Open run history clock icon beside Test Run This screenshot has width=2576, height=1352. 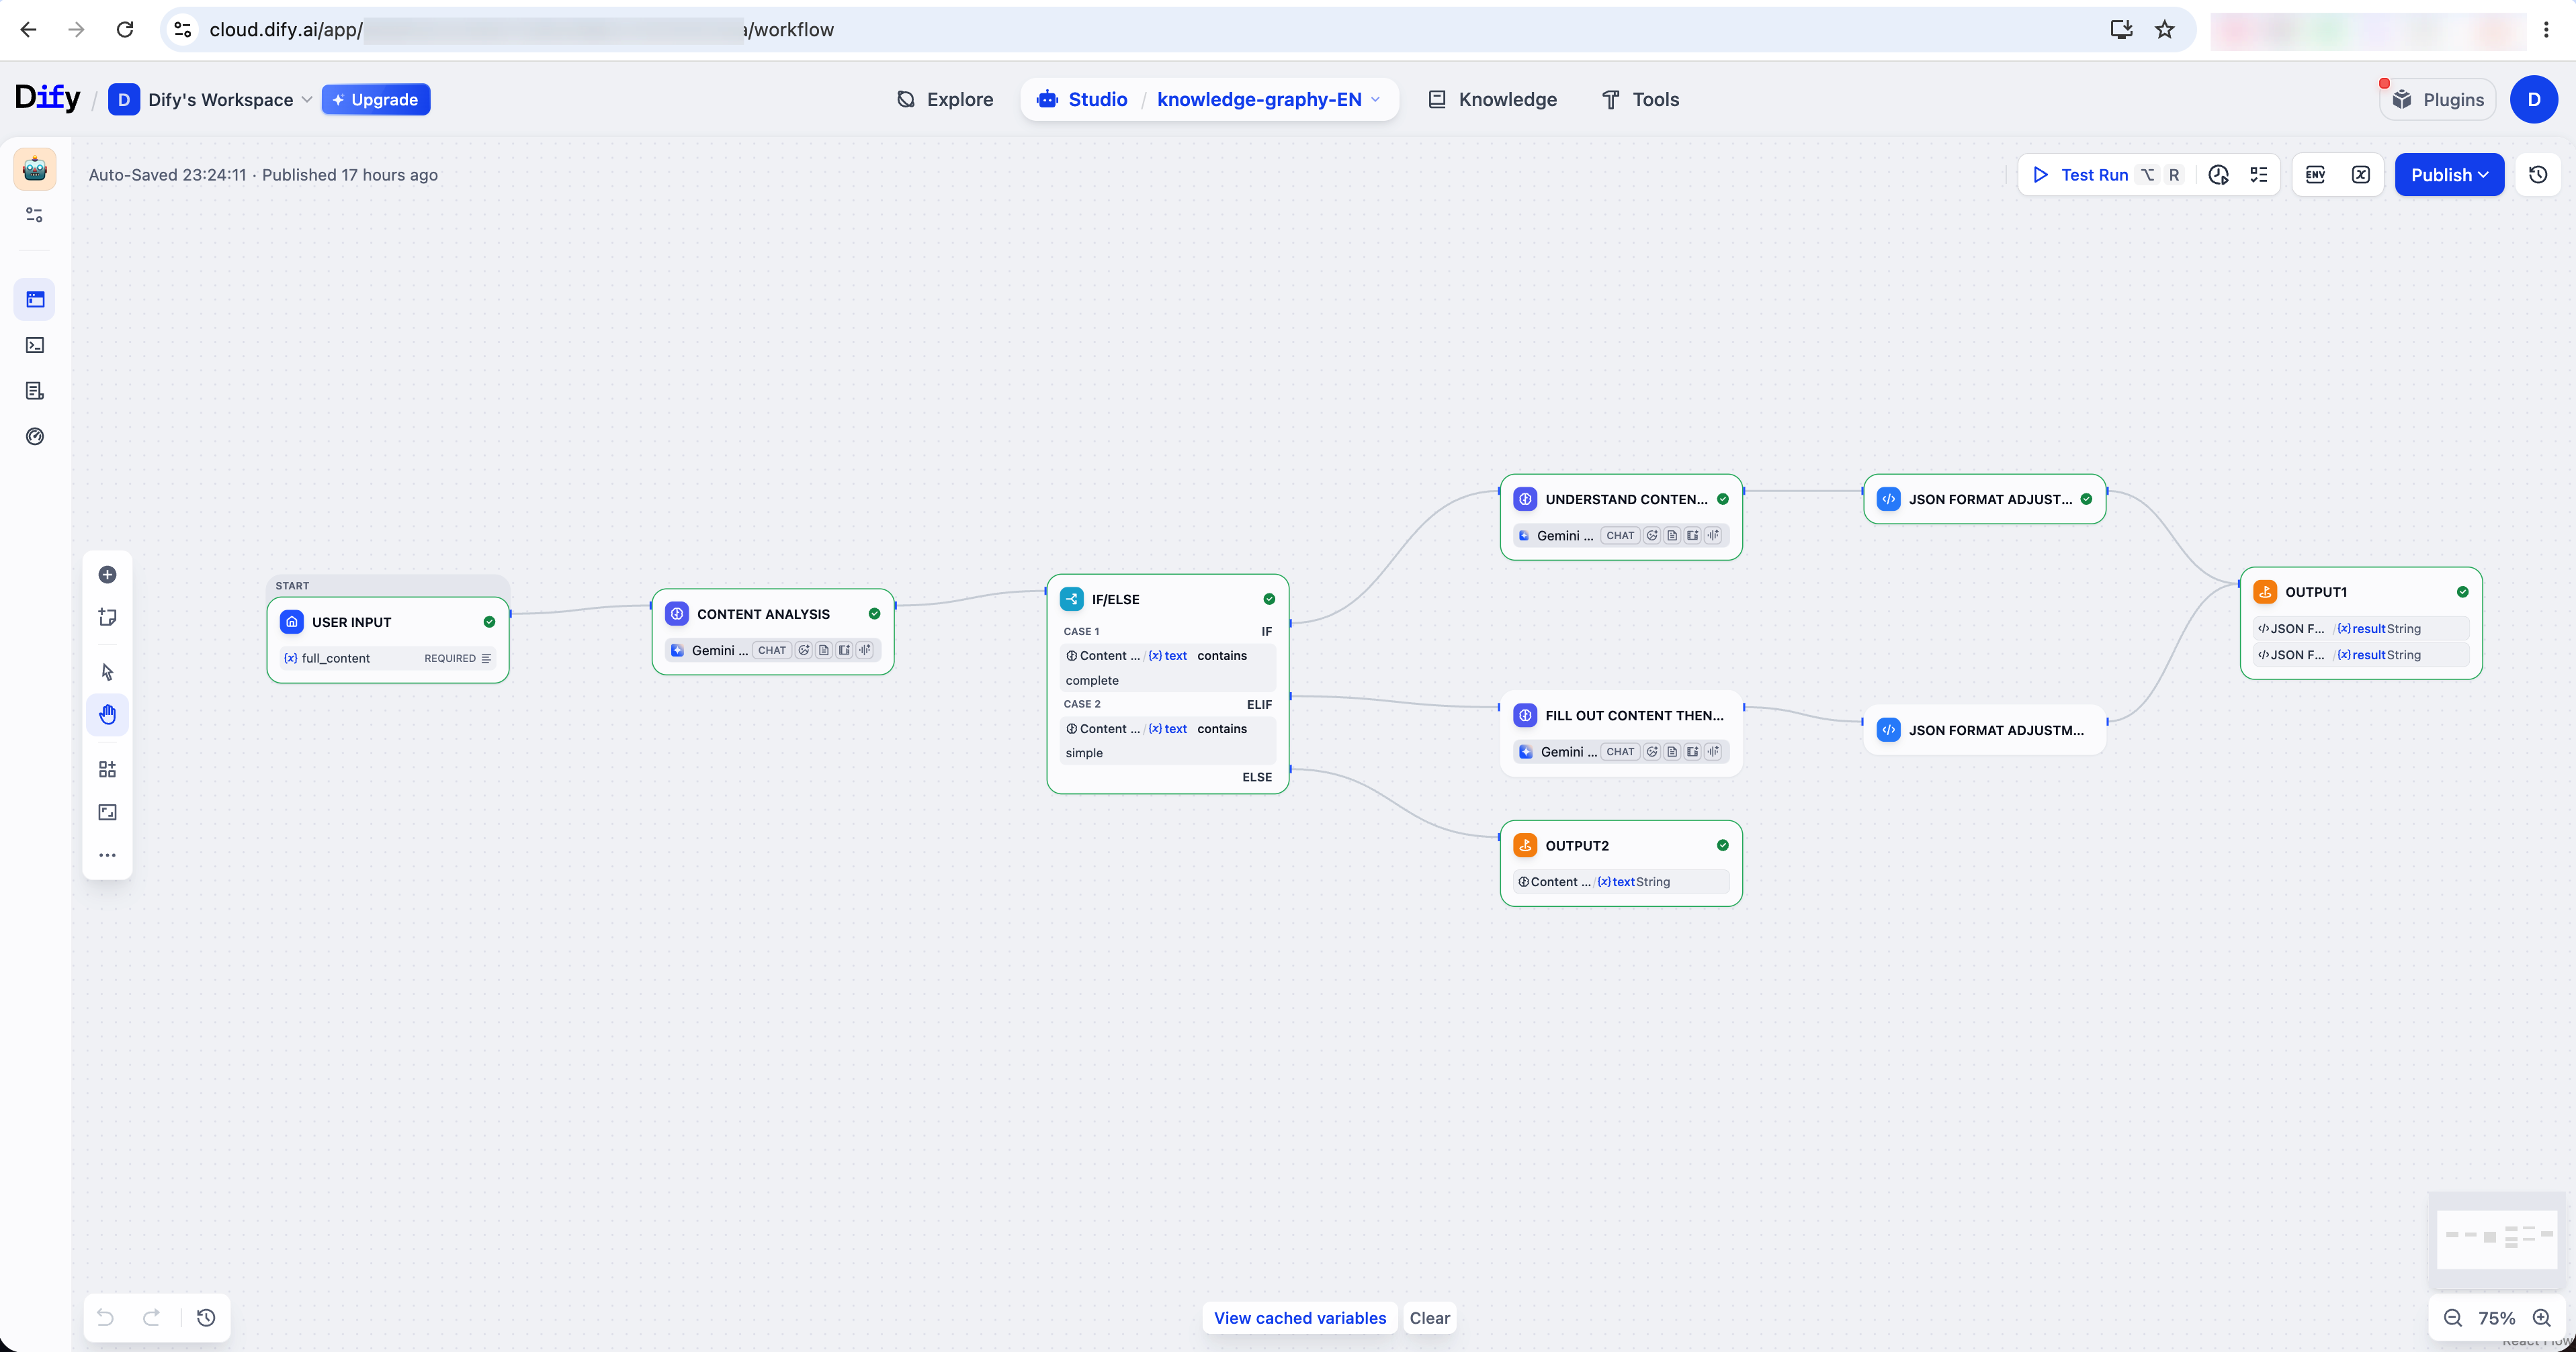[2218, 175]
